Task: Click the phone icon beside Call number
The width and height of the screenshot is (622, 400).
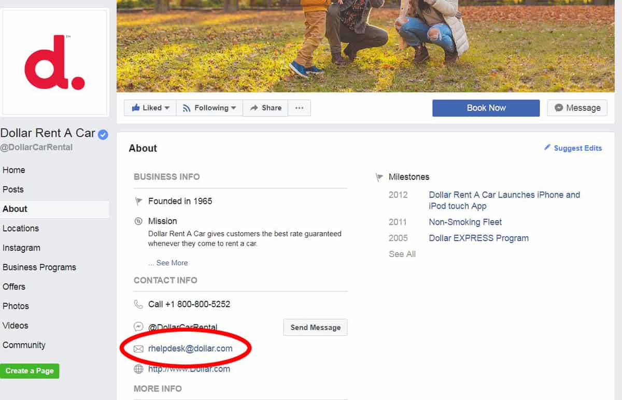Action: (x=138, y=304)
